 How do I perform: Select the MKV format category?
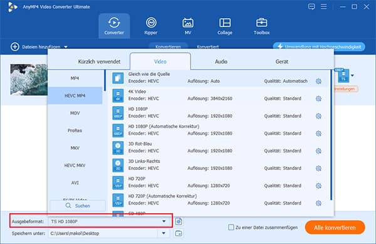tap(75, 148)
